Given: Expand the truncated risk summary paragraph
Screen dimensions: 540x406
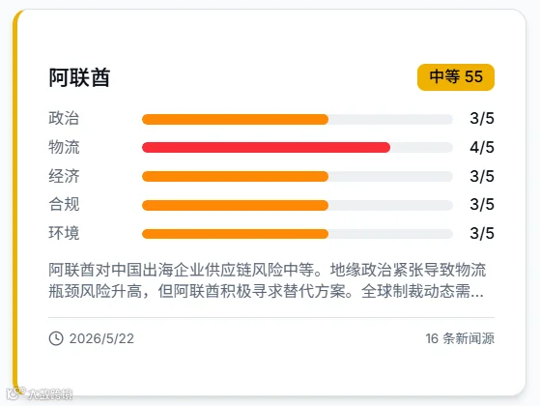Looking at the screenshot, I should [x=268, y=280].
